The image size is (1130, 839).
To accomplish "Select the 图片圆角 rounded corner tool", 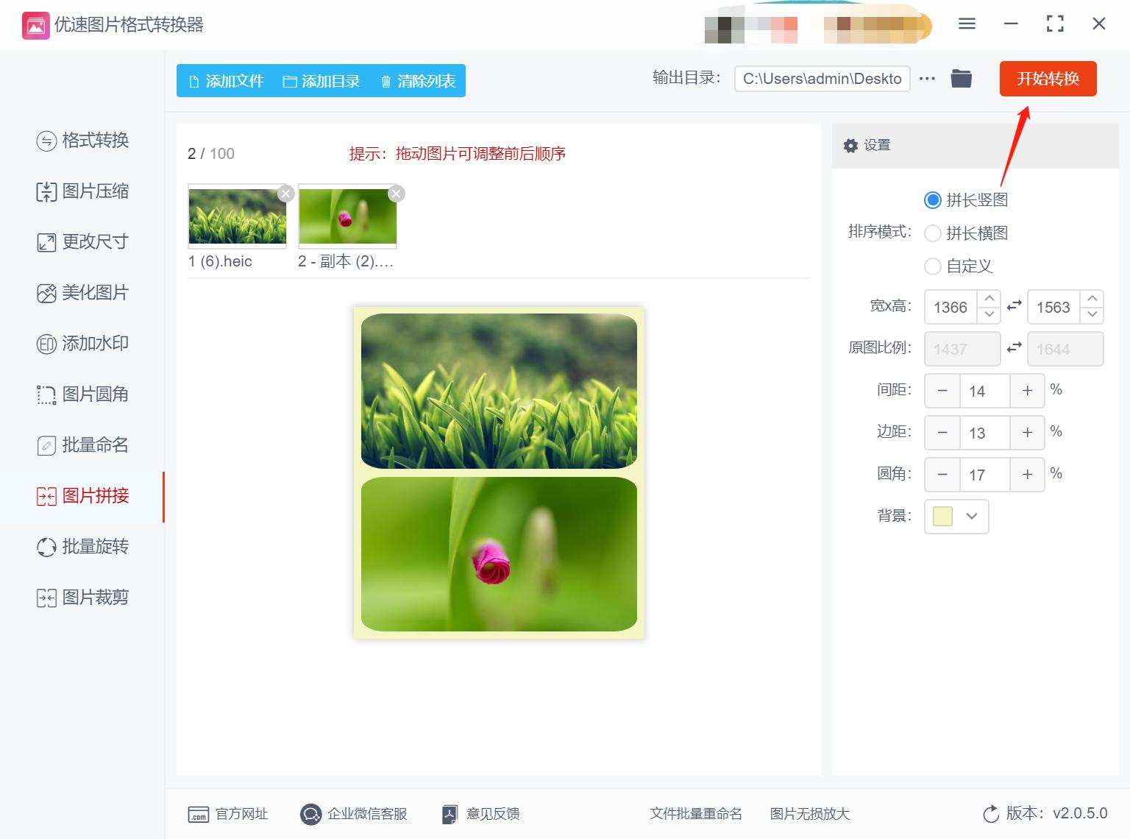I will 82,394.
